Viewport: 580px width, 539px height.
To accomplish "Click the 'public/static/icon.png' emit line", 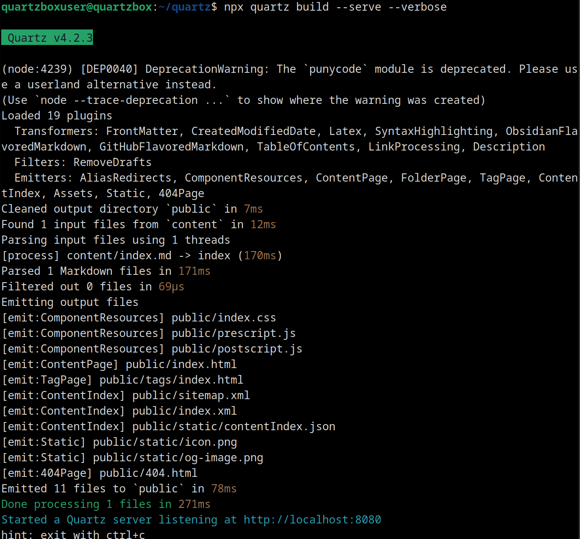I will (x=119, y=442).
